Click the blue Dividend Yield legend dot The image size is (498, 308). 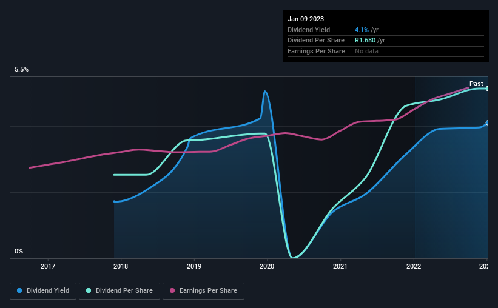pyautogui.click(x=19, y=290)
